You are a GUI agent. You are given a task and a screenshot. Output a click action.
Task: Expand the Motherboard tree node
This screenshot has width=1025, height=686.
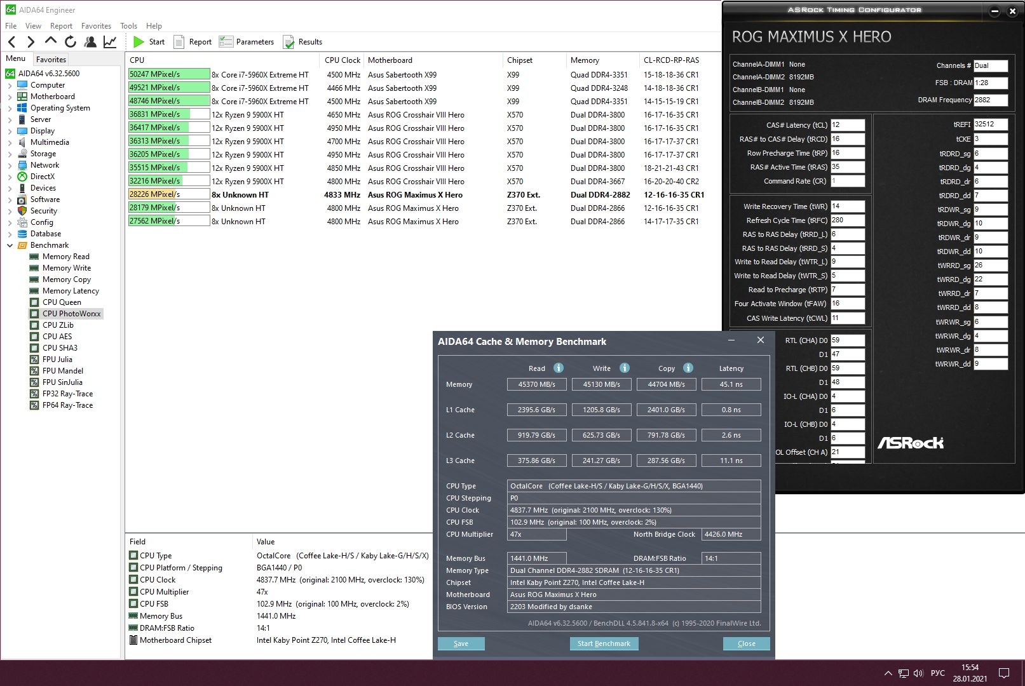pos(10,97)
